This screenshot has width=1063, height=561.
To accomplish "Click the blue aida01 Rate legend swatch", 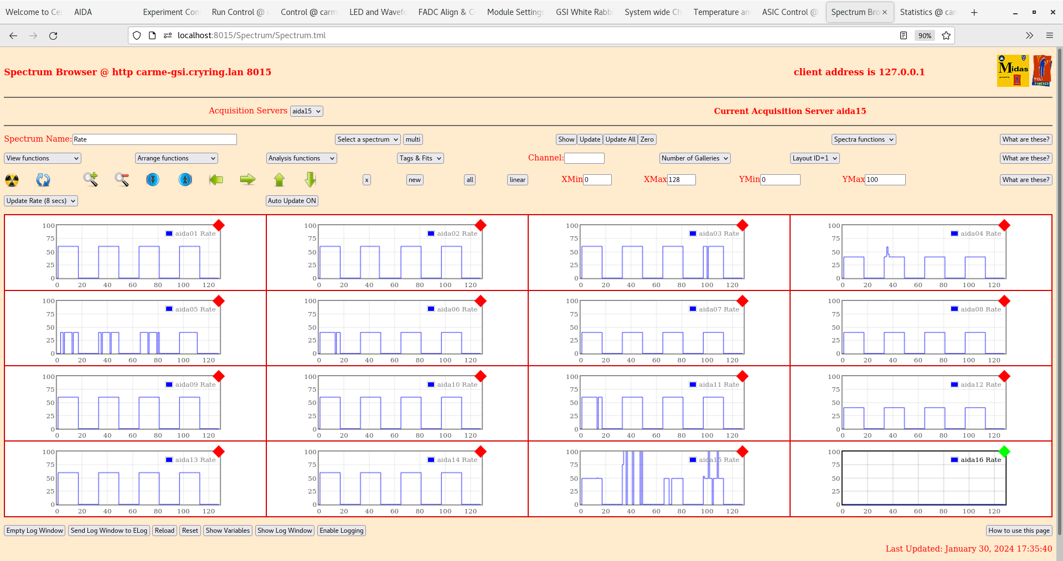I will pyautogui.click(x=169, y=233).
